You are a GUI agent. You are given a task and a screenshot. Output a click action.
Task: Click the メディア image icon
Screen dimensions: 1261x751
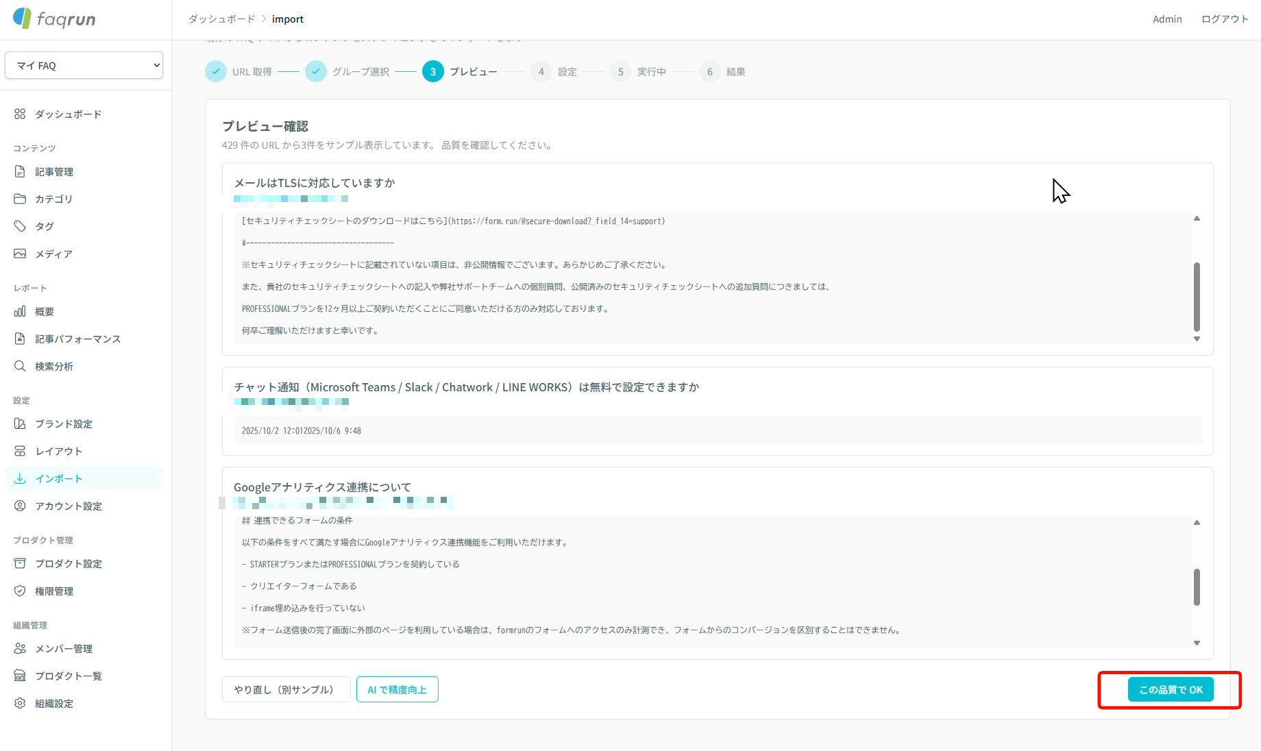click(20, 254)
